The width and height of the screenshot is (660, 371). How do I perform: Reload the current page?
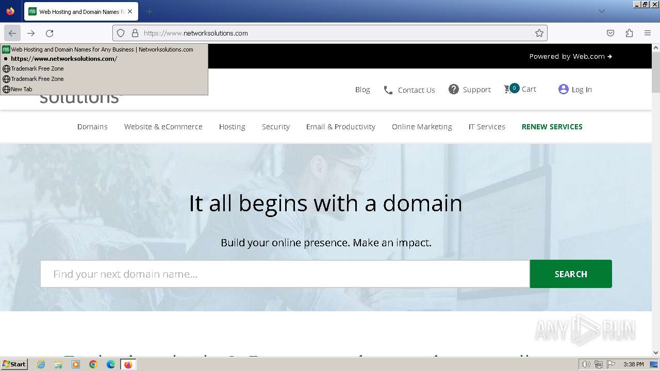tap(49, 33)
